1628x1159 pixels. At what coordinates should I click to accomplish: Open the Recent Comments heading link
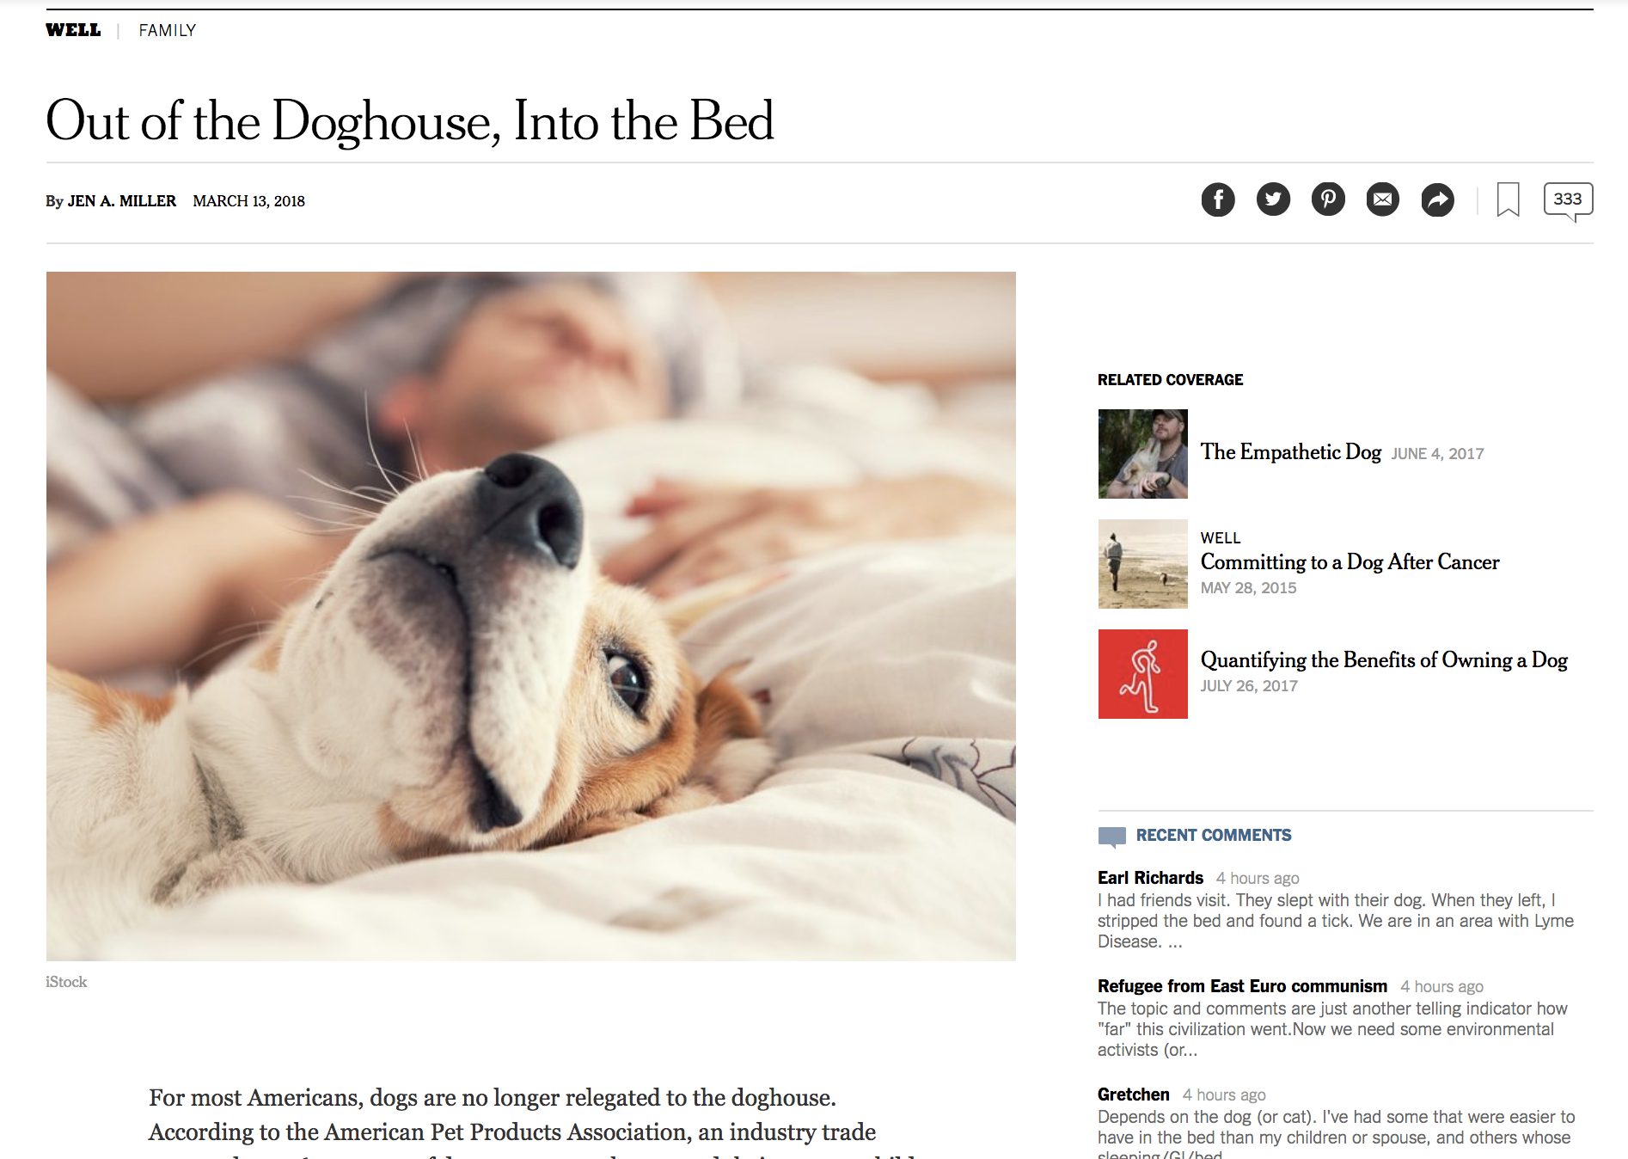coord(1214,836)
